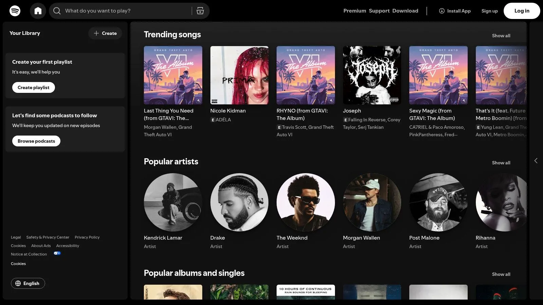Go to Home via house icon
This screenshot has width=543, height=305.
[x=38, y=11]
